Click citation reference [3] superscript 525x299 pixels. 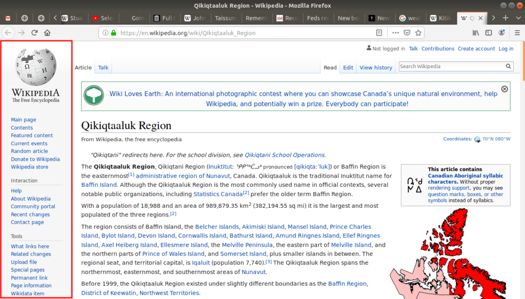269,262
